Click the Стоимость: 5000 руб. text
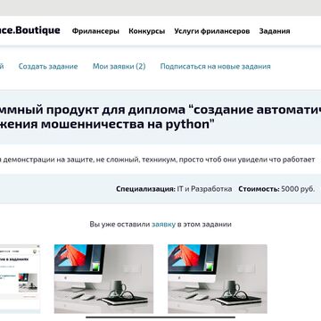Screen dimensions: 321x321 [x=276, y=189]
